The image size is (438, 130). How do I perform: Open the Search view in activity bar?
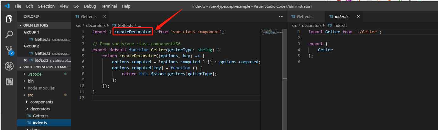click(x=9, y=34)
